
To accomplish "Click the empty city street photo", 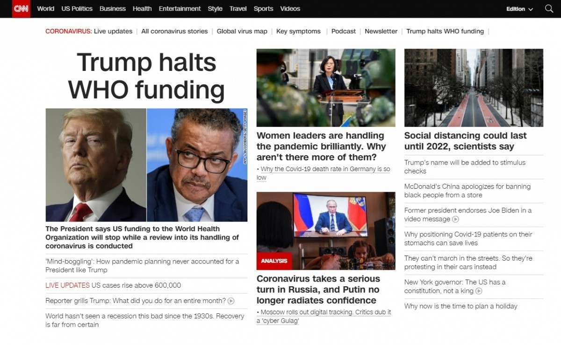I will (x=474, y=88).
